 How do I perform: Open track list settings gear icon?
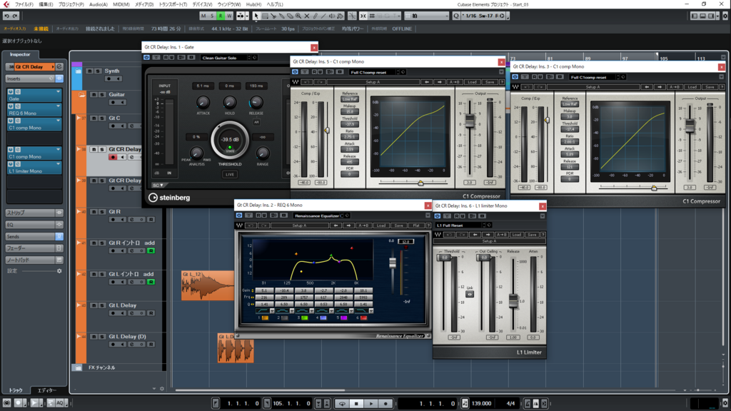coord(162,389)
